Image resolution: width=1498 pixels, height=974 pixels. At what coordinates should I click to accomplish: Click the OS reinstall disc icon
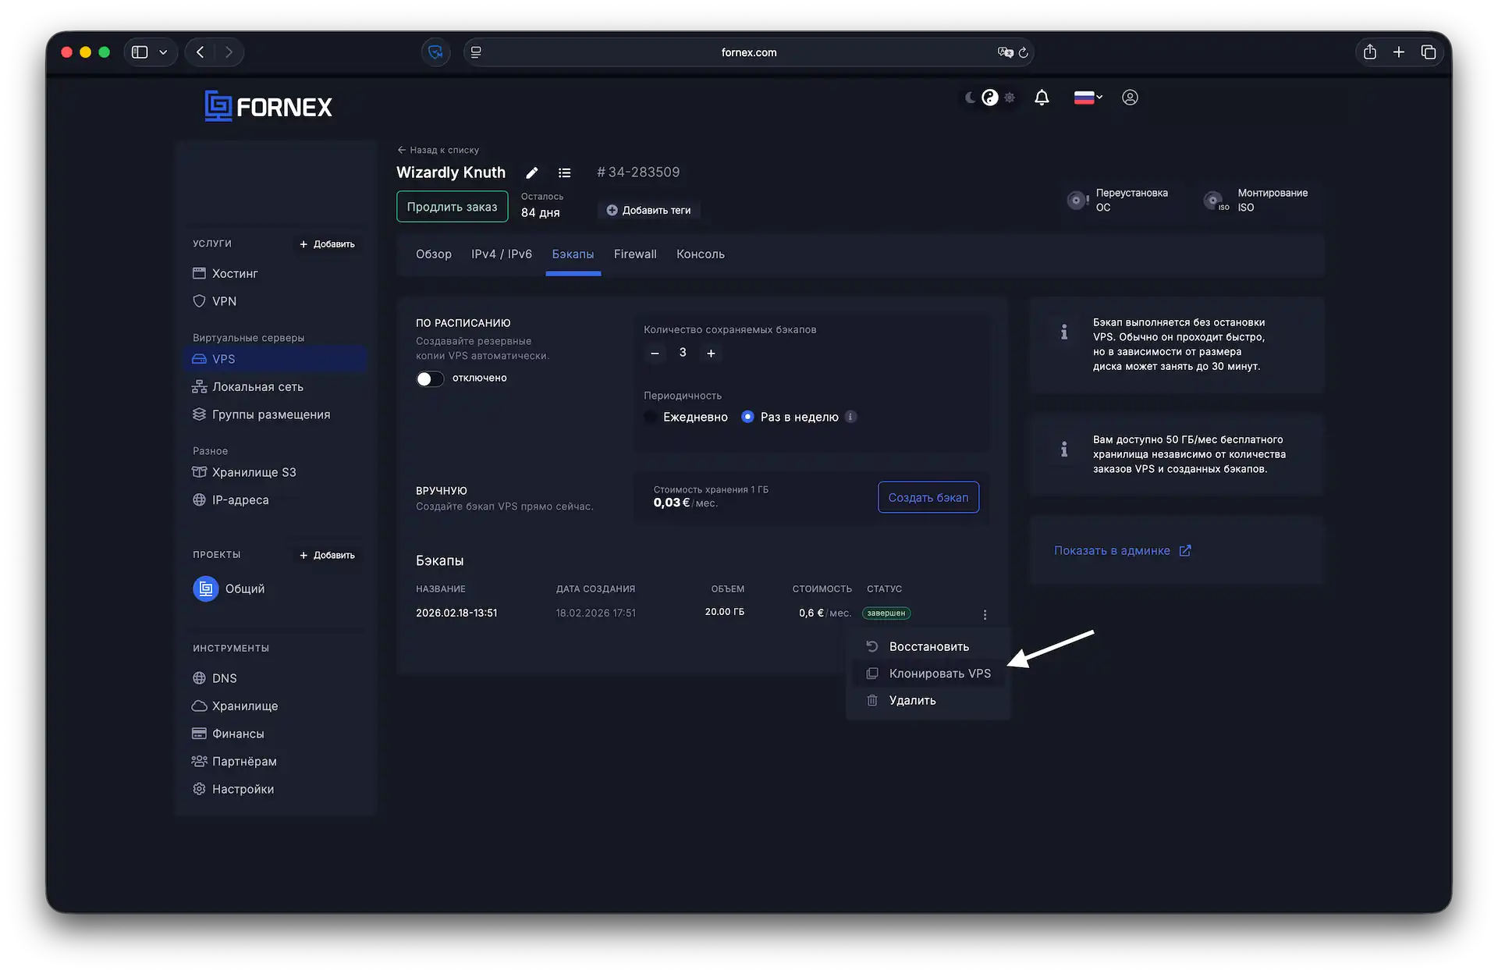pyautogui.click(x=1077, y=201)
